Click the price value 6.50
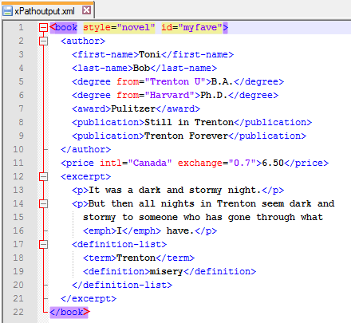This screenshot has width=351, height=323. (273, 163)
